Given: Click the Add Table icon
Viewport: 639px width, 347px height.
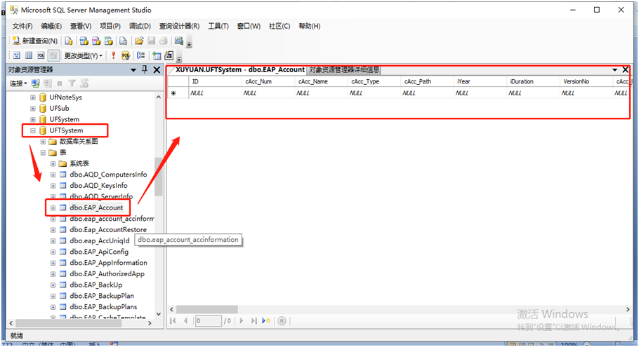Looking at the screenshot, I should 157,55.
